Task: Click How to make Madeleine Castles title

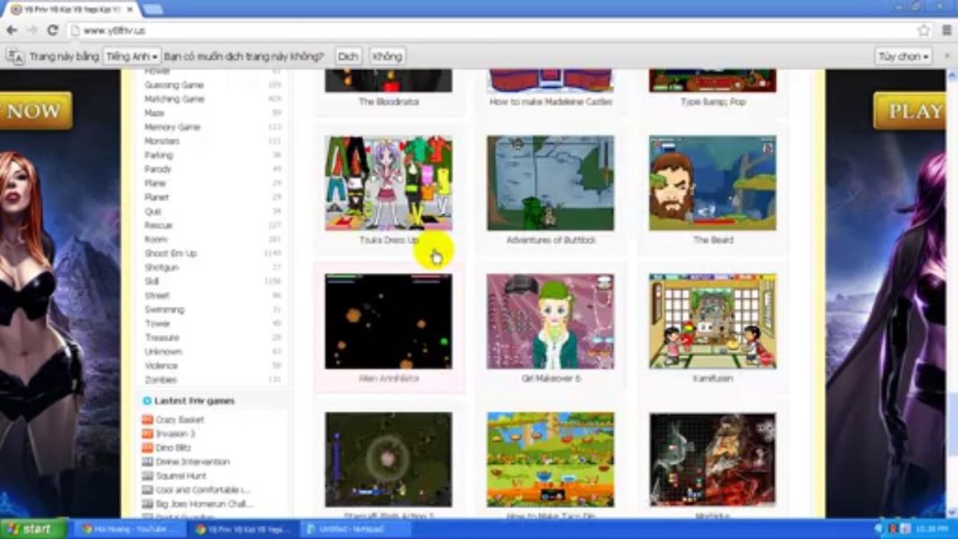Action: click(x=551, y=102)
